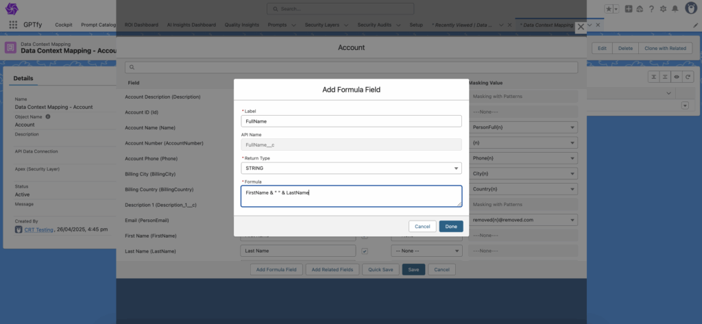Open the favorites list dropdown arrow
This screenshot has height=324, width=702.
point(616,9)
